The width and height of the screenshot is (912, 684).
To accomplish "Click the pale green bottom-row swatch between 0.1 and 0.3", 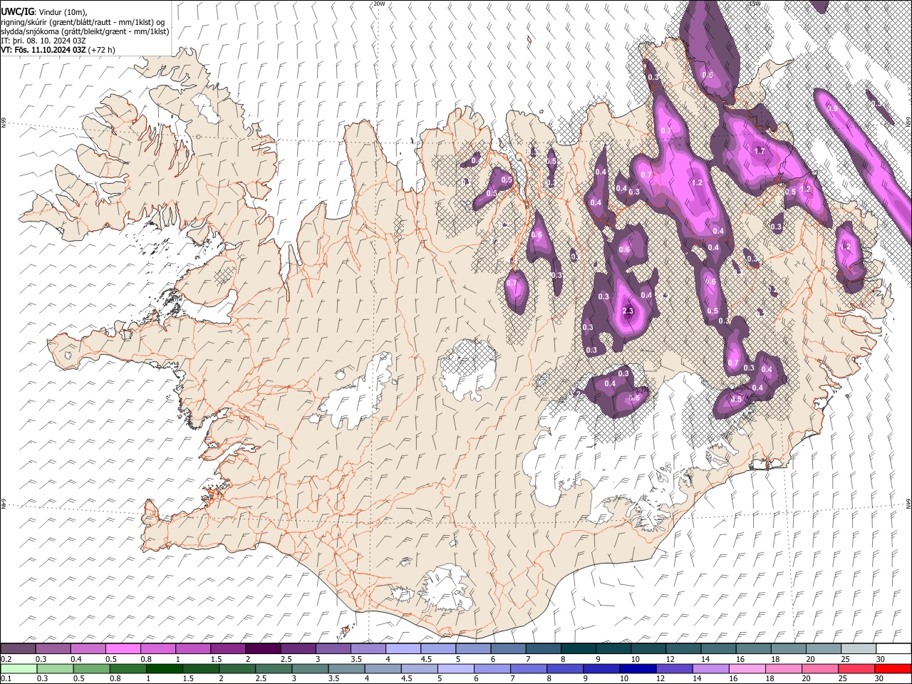I will pos(18,668).
